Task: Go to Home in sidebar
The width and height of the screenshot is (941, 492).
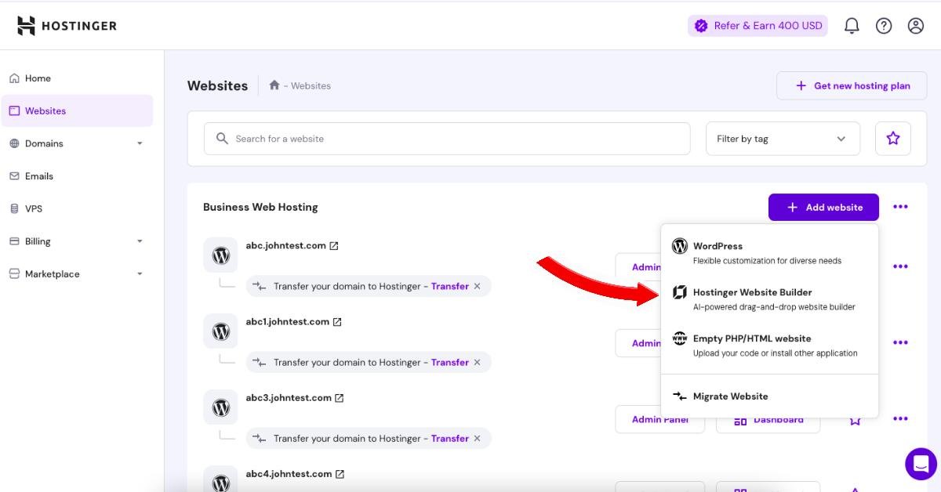Action: click(77, 78)
